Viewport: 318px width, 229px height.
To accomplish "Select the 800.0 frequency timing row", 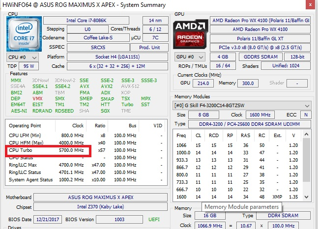I will [237, 175].
